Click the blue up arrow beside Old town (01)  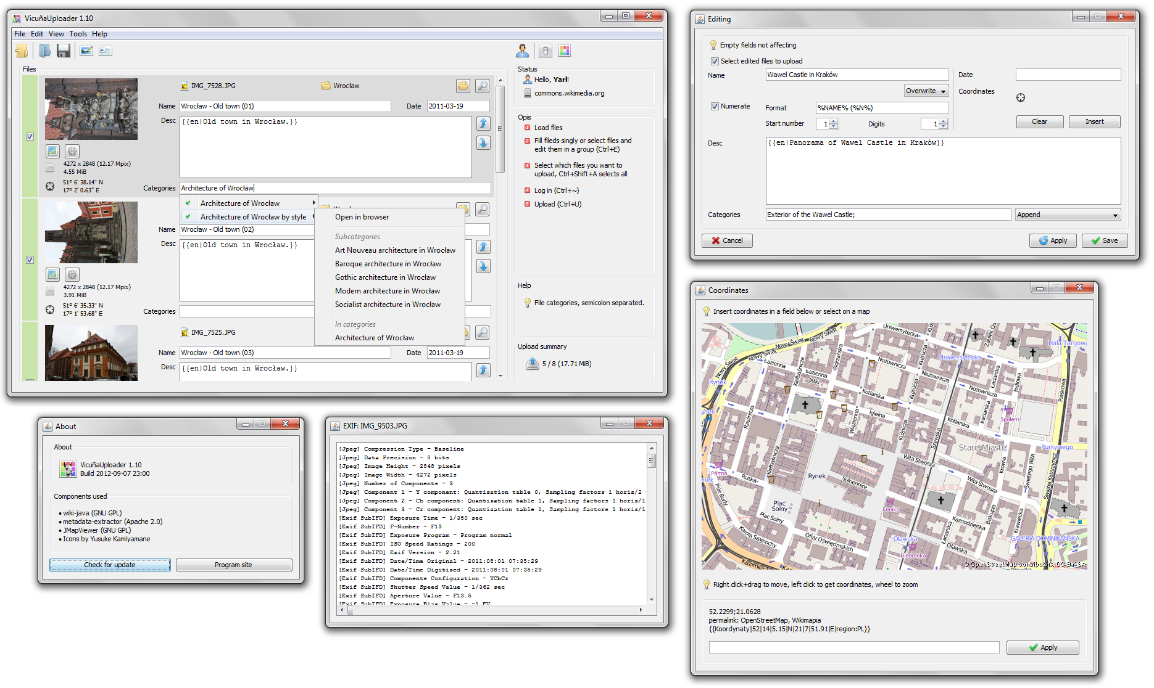tap(483, 123)
